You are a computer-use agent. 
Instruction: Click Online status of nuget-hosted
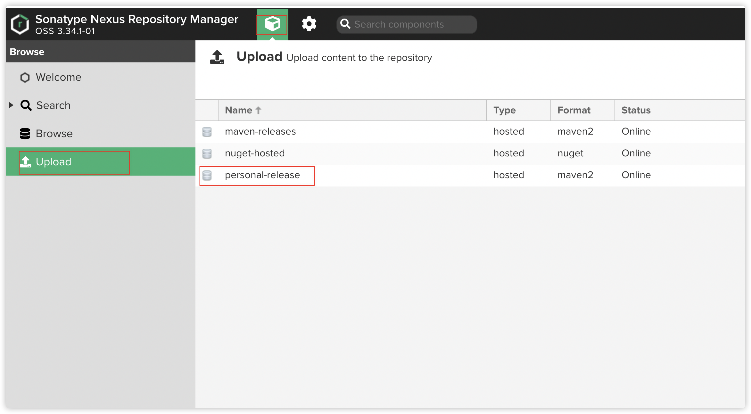[x=636, y=153]
